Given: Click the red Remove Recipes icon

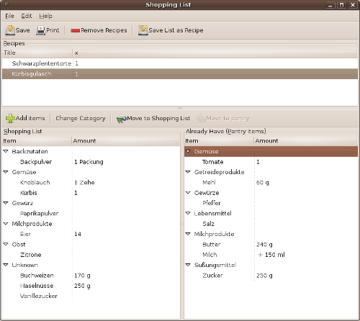Looking at the screenshot, I should click(75, 30).
